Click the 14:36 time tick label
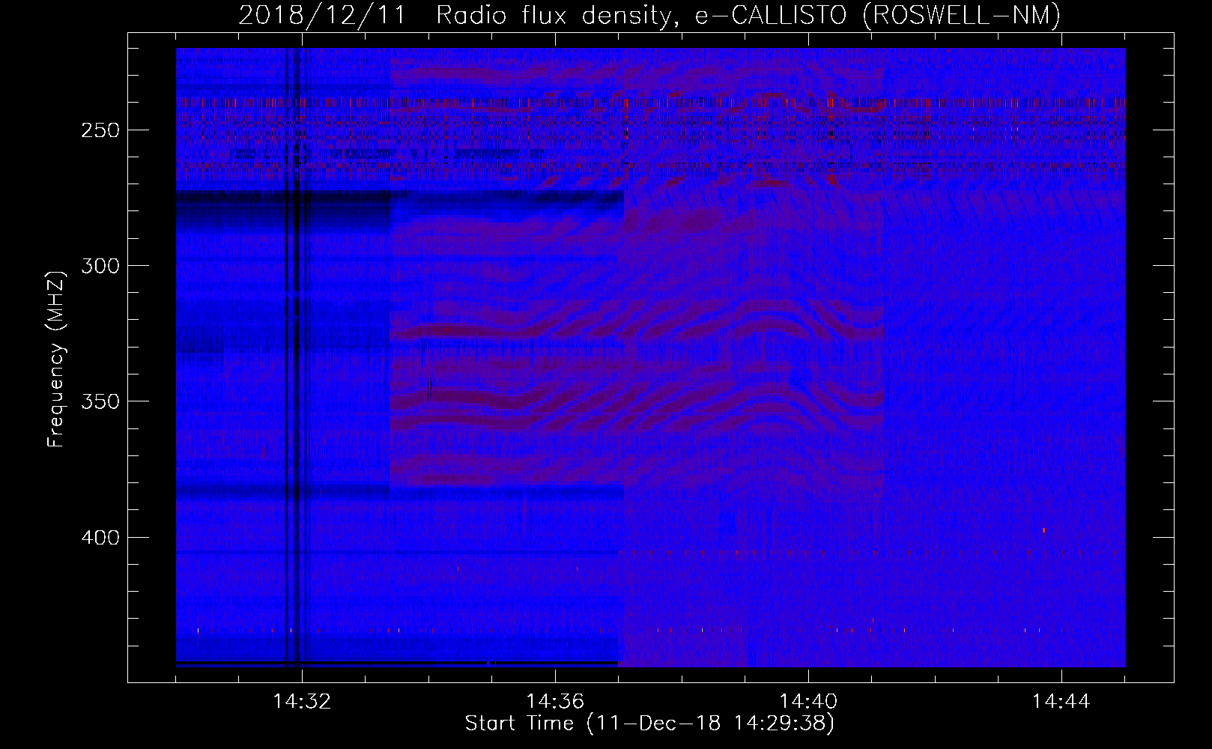Screen dimensions: 1212x749 click(555, 702)
